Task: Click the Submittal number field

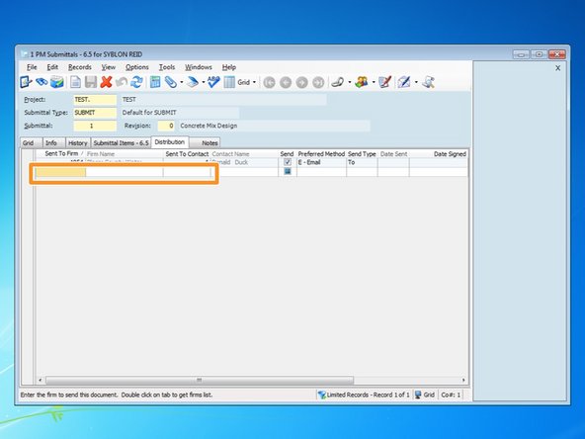Action: (x=95, y=126)
